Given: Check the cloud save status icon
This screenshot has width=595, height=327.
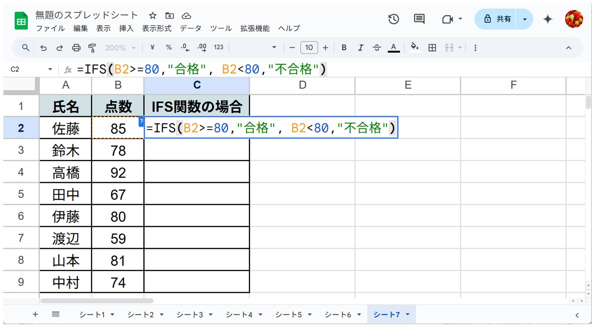Looking at the screenshot, I should click(x=186, y=16).
